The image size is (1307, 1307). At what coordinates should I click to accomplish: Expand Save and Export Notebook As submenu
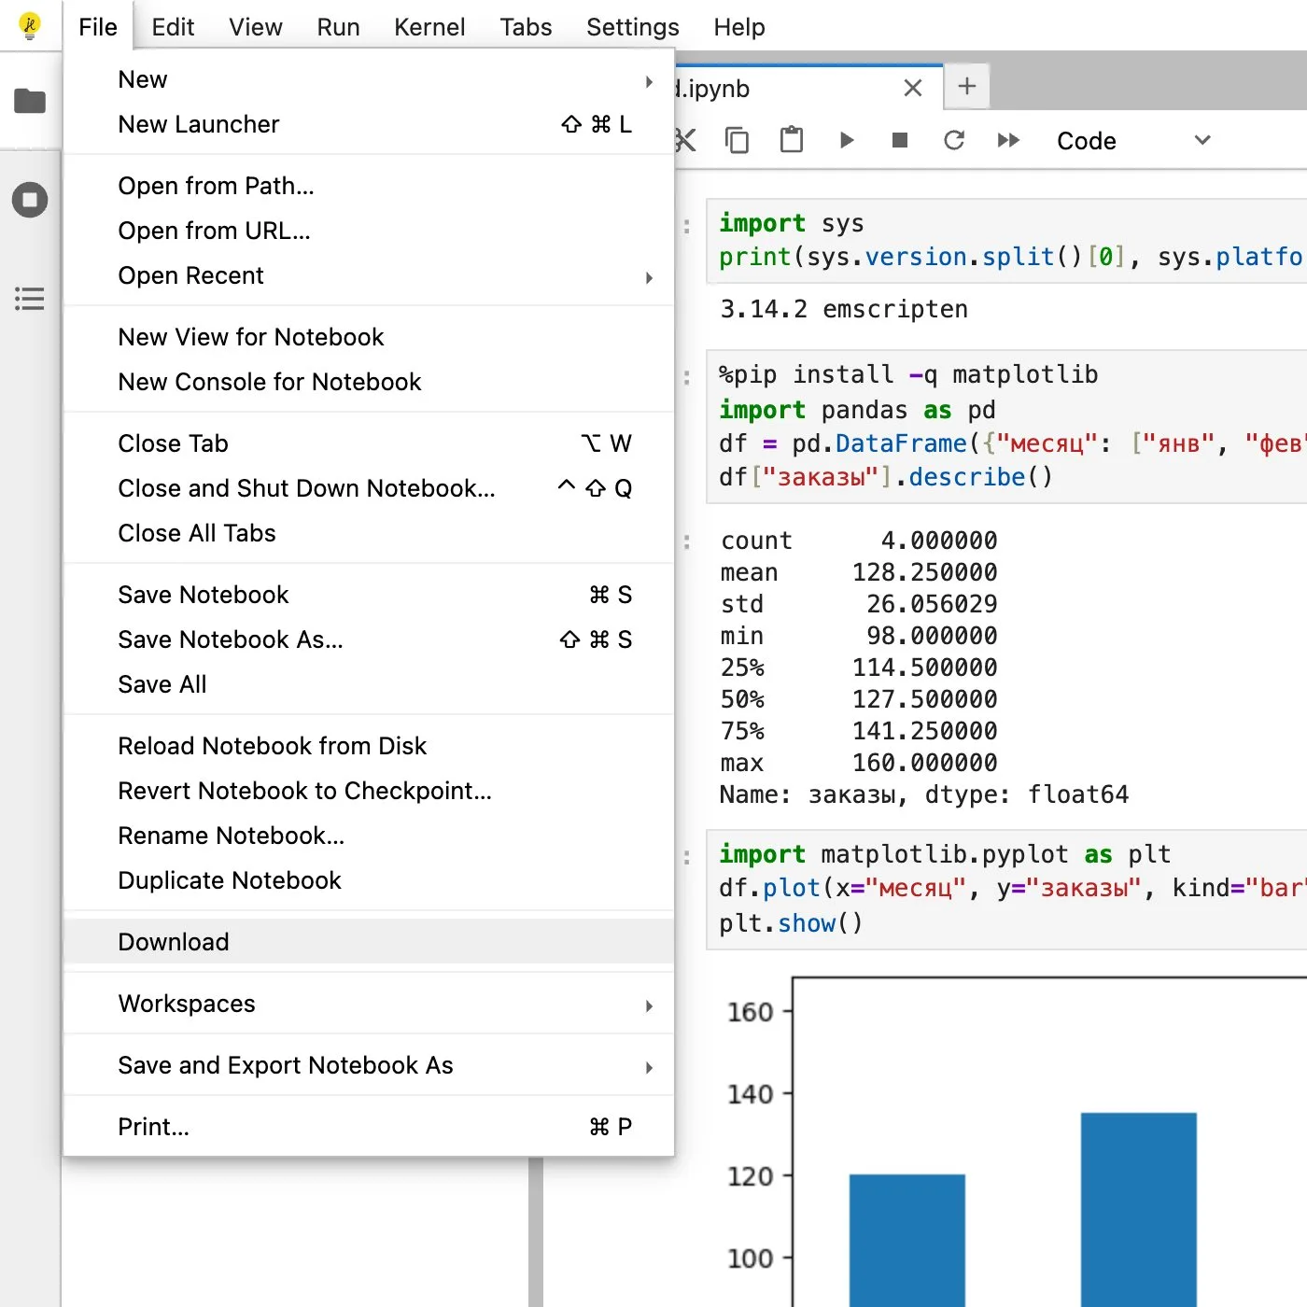369,1066
